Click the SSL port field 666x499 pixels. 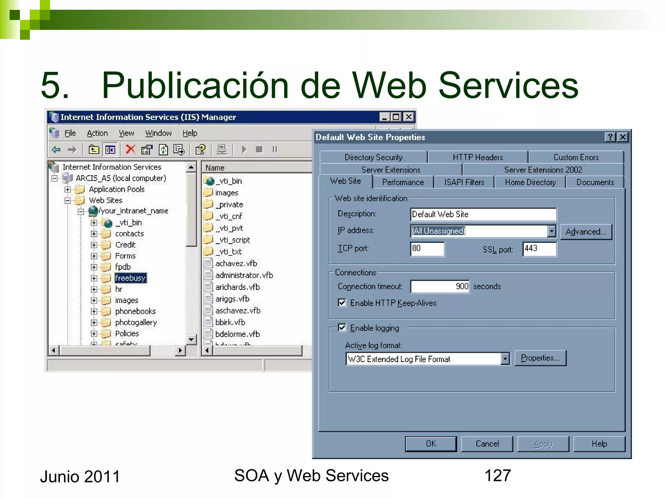[539, 249]
